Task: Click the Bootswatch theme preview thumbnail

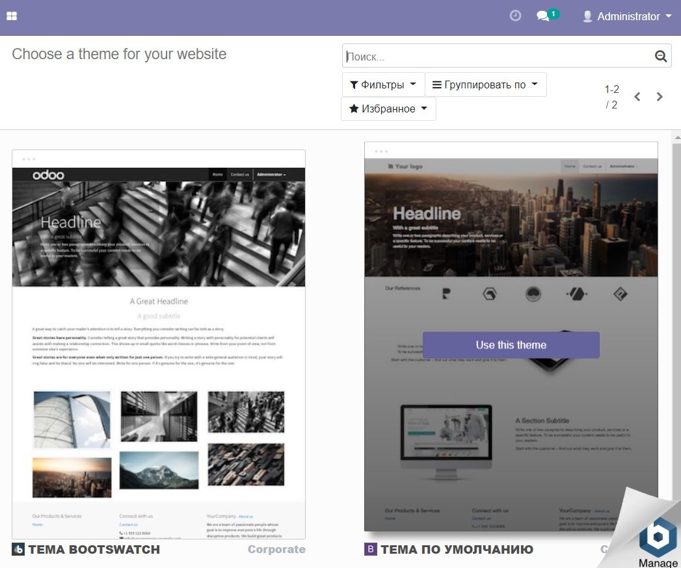Action: pos(158,344)
